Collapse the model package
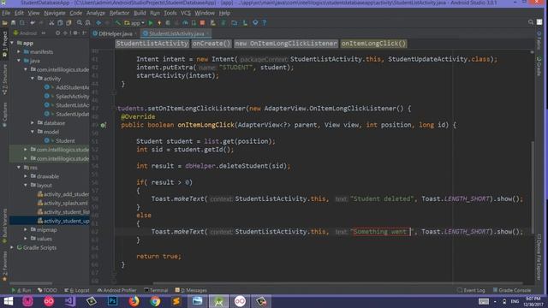Image resolution: width=548 pixels, height=308 pixels. (x=33, y=132)
